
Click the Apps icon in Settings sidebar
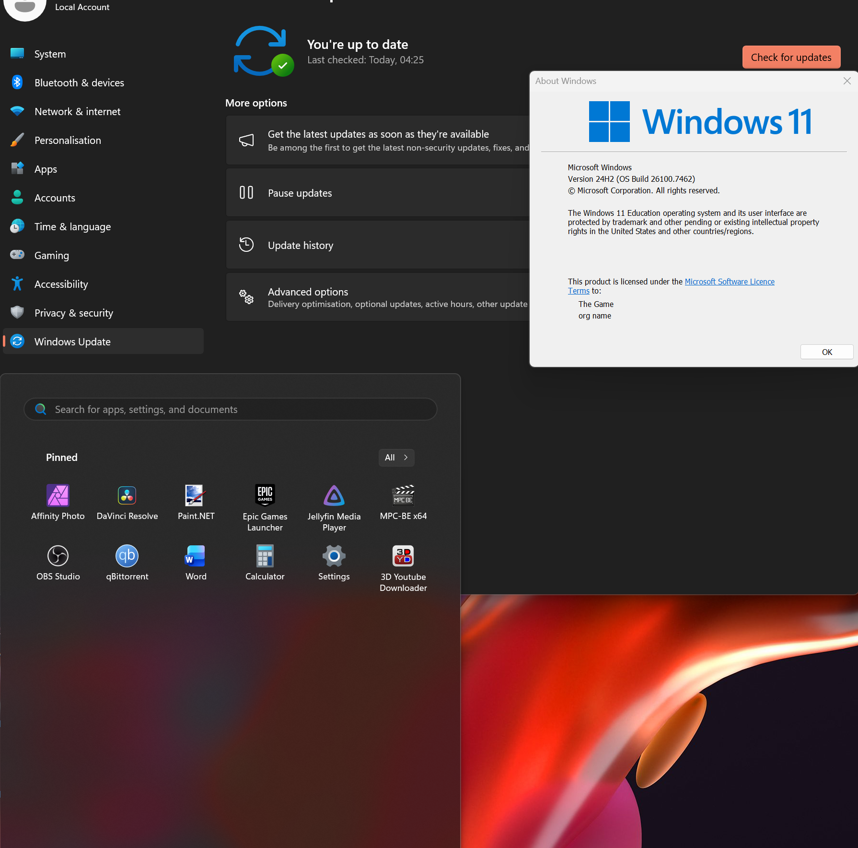click(17, 169)
